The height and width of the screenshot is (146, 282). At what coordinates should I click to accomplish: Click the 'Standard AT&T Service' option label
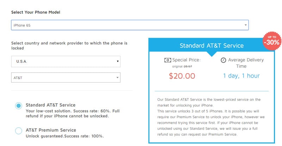(x=50, y=105)
